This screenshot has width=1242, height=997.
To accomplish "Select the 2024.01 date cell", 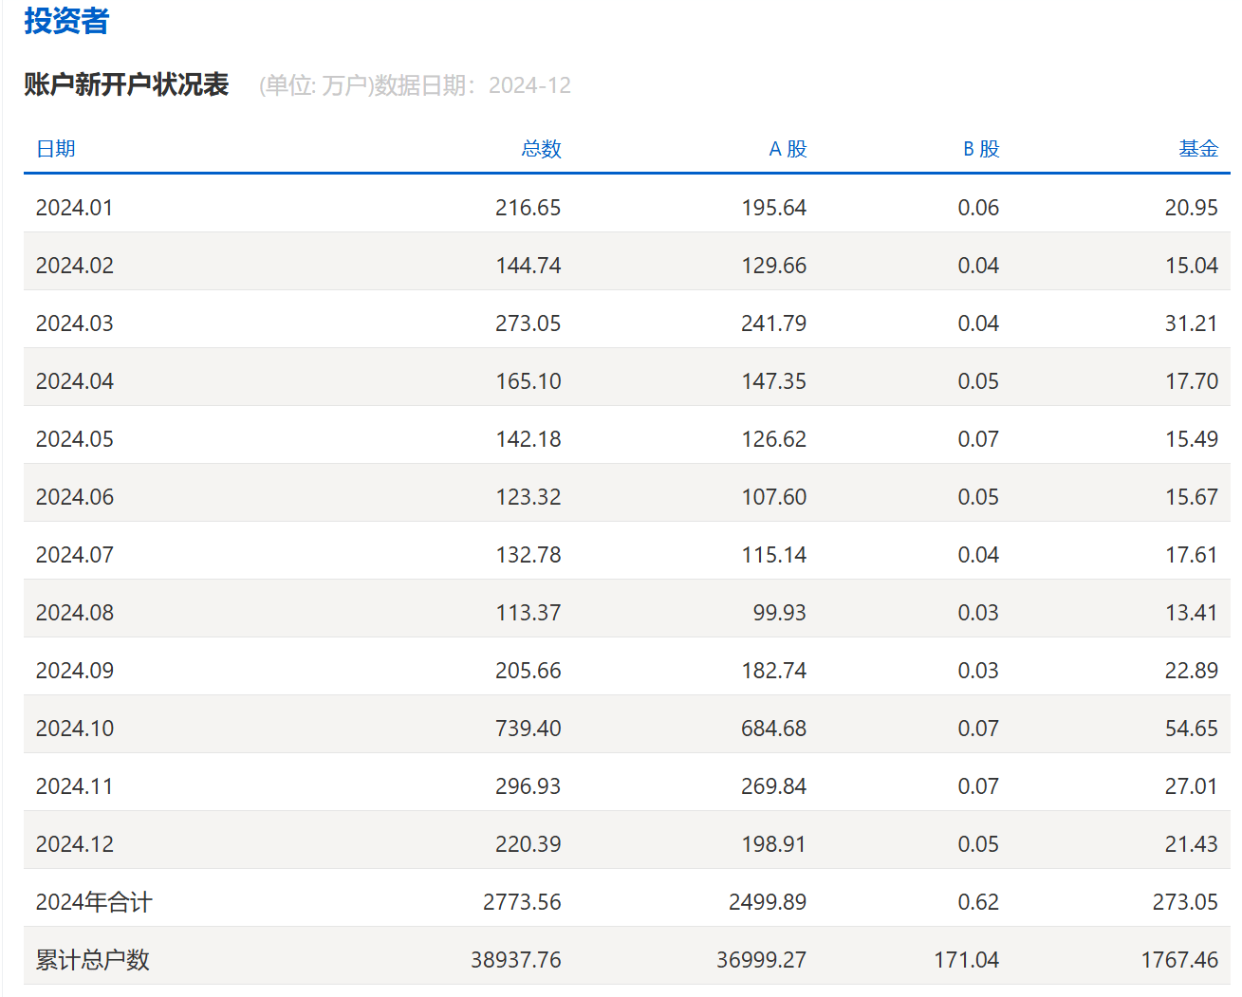I will click(x=74, y=208).
